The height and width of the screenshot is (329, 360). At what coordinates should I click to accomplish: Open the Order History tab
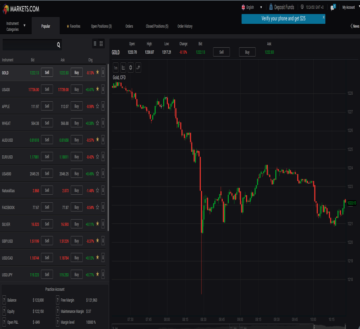(x=185, y=26)
